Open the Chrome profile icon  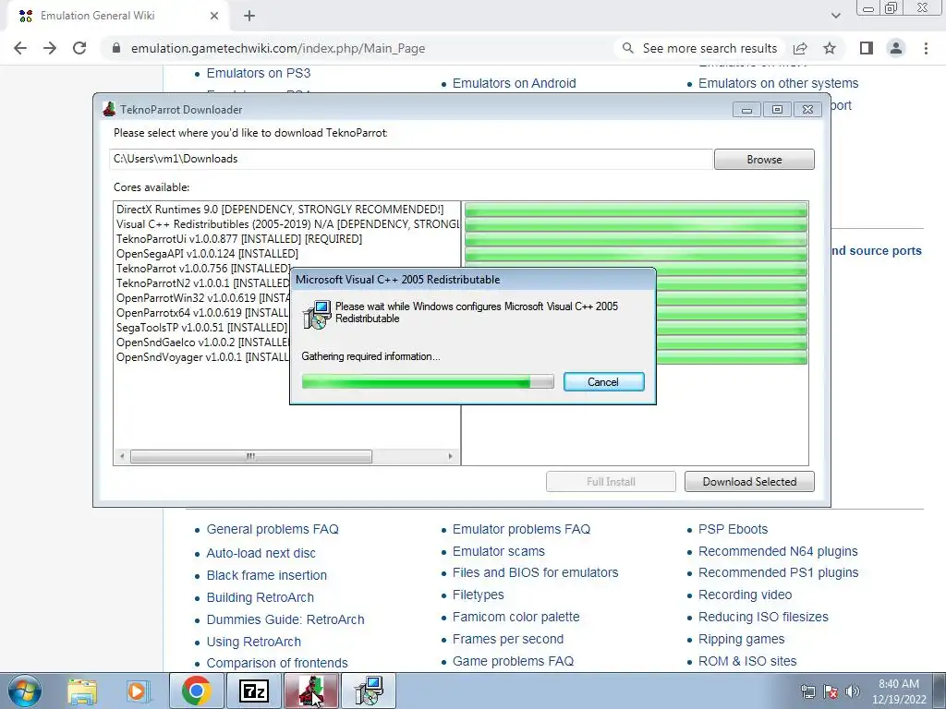tap(896, 48)
